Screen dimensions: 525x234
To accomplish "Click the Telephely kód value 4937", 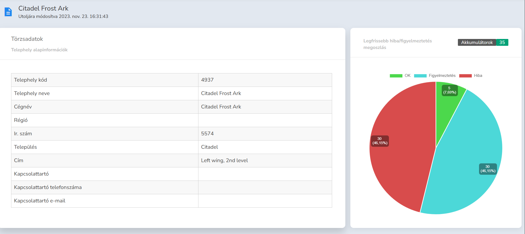I will point(207,80).
